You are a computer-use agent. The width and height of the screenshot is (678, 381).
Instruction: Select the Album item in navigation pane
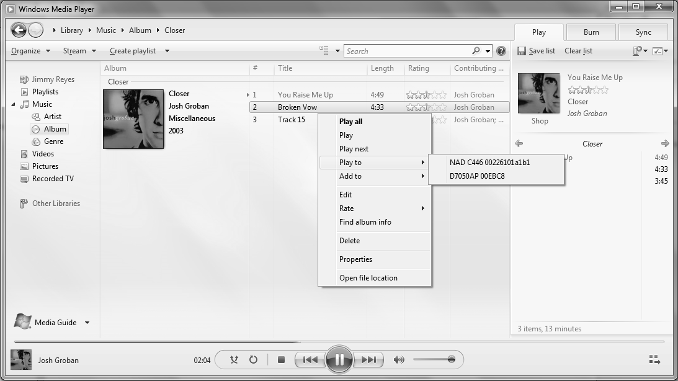click(x=49, y=129)
